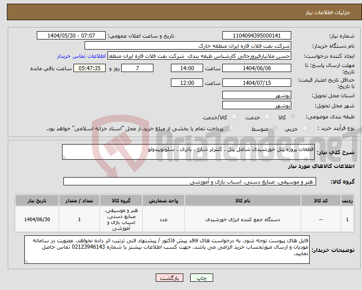Click the واحد شمارش column header
This screenshot has width=362, height=290.
click(x=164, y=201)
